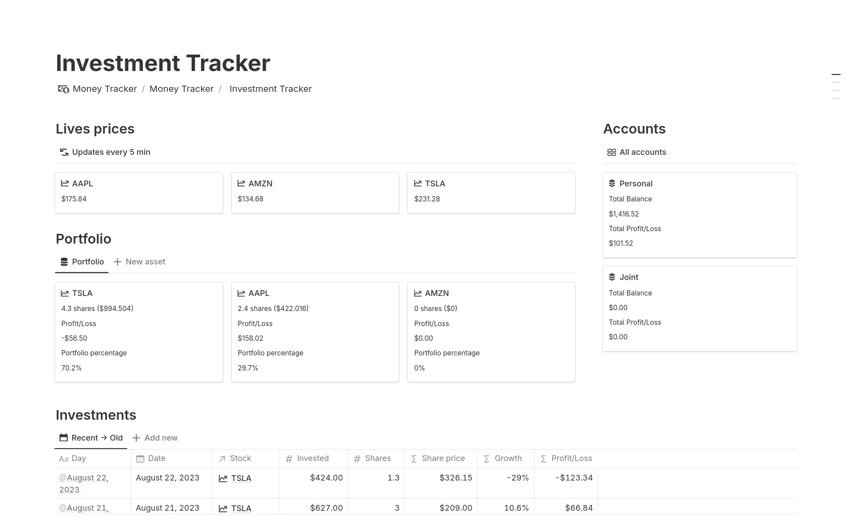Click the grid icon next to 'All accounts'
Image resolution: width=852 pixels, height=532 pixels.
click(611, 152)
